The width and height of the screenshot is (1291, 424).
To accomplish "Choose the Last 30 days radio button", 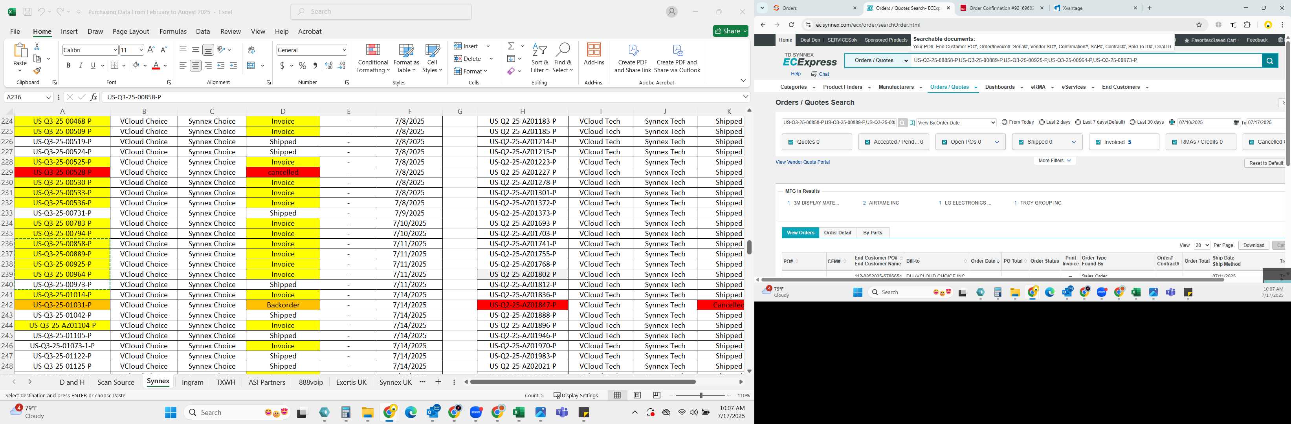I will 1132,122.
